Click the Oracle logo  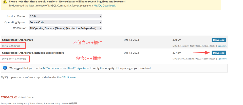pyautogui.click(x=9, y=97)
